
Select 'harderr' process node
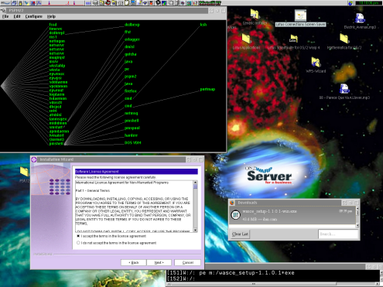(x=131, y=135)
